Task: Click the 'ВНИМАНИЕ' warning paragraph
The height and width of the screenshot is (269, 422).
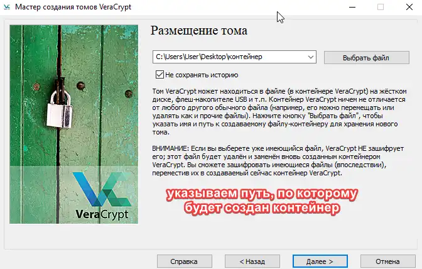Action: 278,161
